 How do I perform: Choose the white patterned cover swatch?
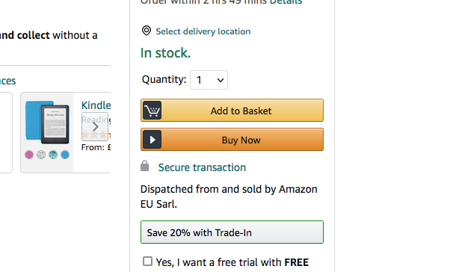point(41,155)
